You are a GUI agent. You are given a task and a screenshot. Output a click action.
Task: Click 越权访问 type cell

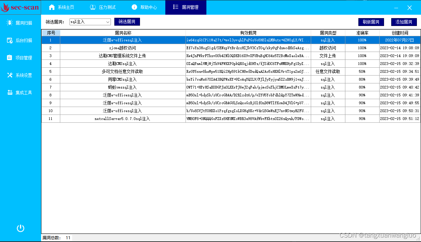[x=328, y=48]
